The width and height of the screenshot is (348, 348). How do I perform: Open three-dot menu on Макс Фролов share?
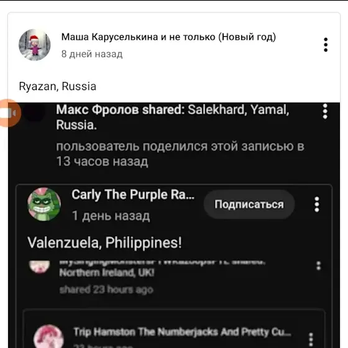(325, 111)
